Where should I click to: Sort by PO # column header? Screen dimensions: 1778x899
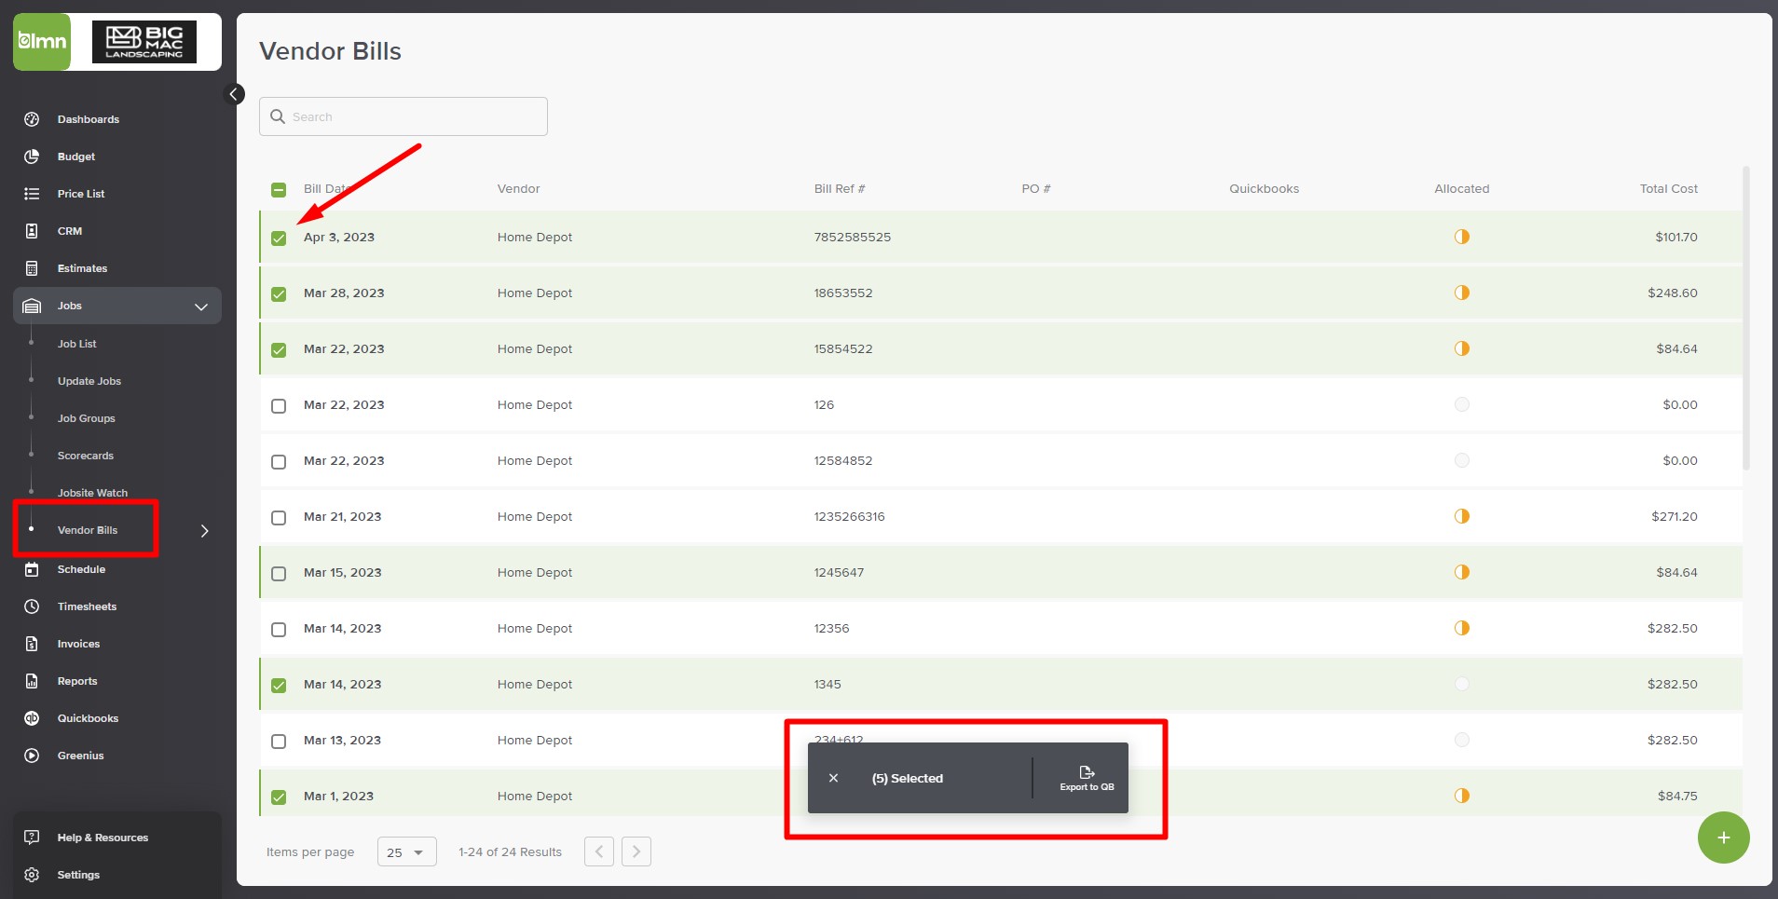[x=1036, y=188]
